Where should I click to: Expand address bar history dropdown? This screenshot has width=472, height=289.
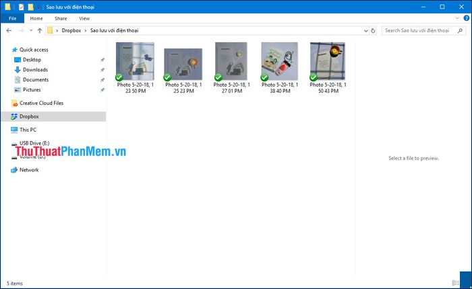coord(365,31)
